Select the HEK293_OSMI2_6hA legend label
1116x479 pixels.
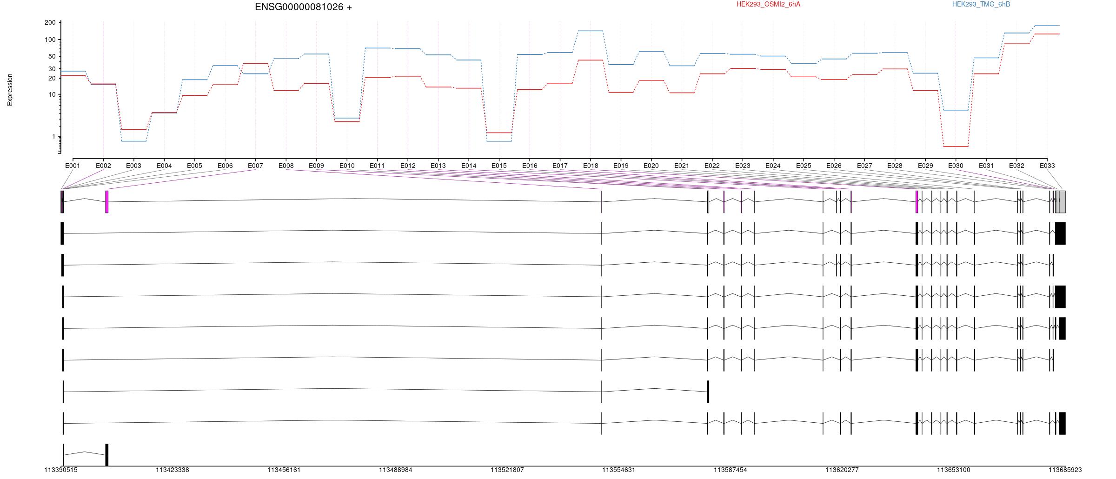769,4
